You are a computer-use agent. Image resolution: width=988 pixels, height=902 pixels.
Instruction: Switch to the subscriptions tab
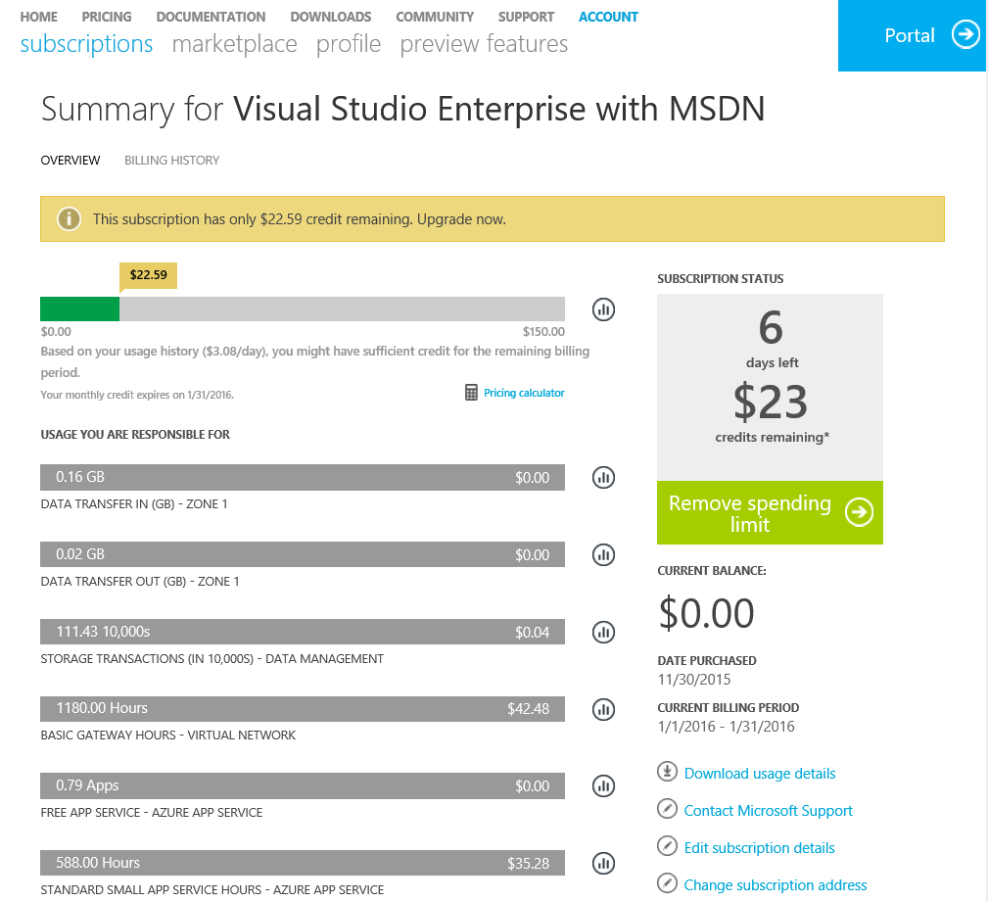[x=86, y=44]
